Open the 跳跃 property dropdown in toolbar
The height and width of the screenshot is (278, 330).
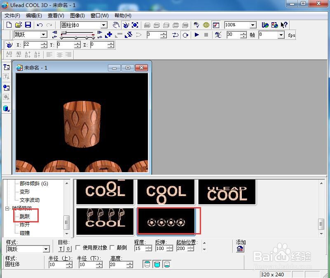pos(44,35)
